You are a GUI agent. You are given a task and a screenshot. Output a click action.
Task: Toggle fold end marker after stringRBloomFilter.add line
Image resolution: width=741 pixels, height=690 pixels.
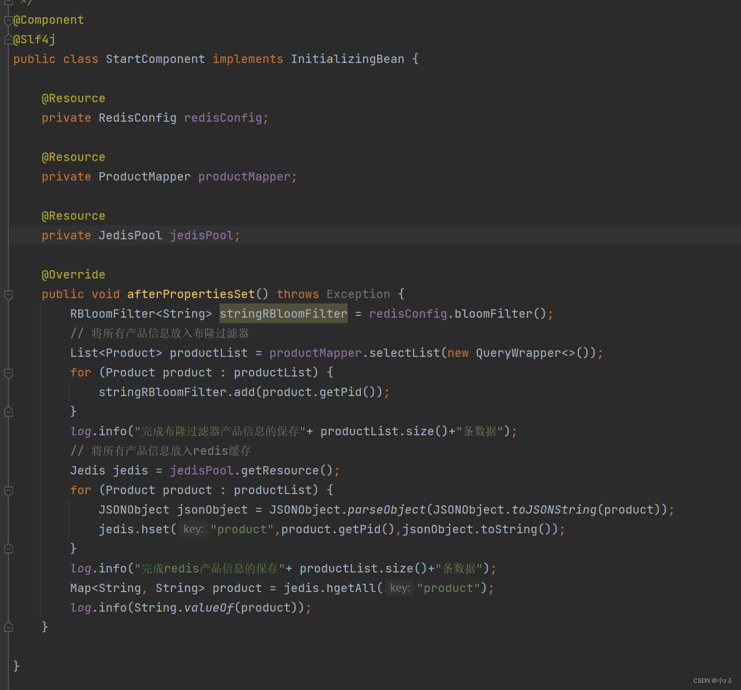pos(8,412)
